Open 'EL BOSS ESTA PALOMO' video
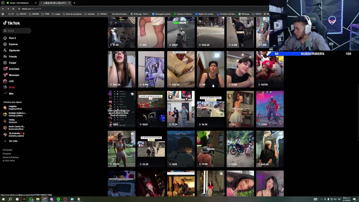Viewport: 359px width, 202px height. (x=151, y=149)
